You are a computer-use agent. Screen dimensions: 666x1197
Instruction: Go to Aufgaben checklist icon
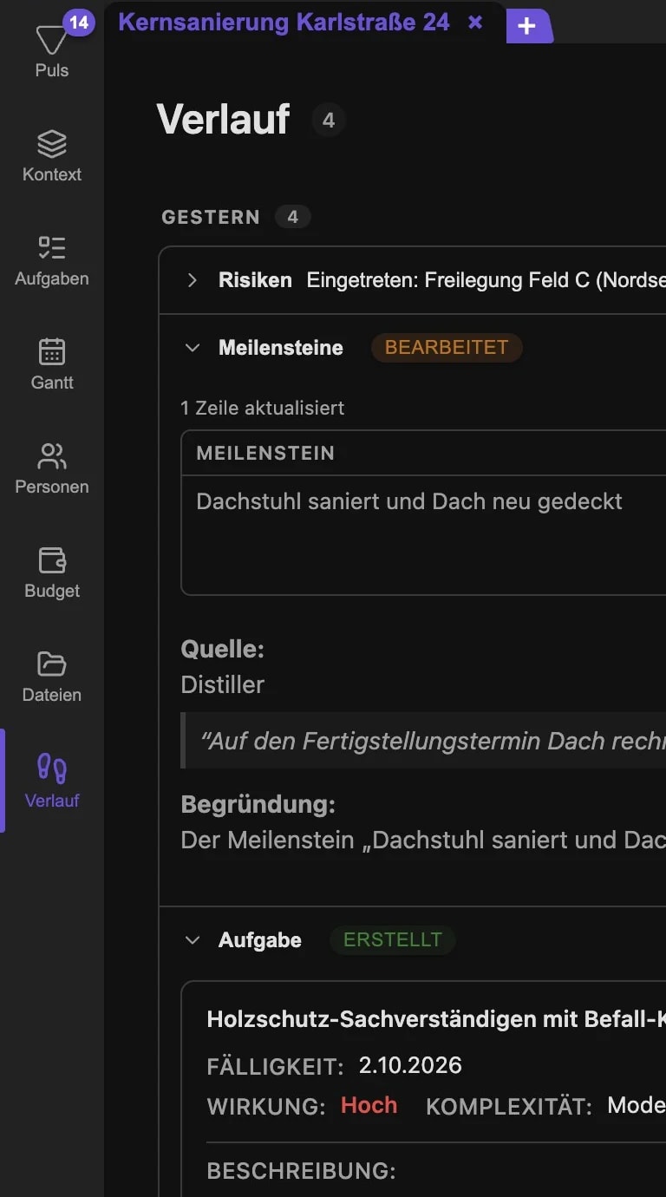tap(52, 248)
